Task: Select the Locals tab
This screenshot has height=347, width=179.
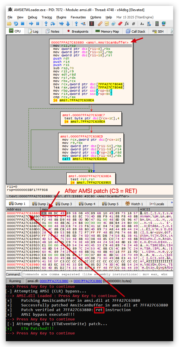Action: coord(157,204)
